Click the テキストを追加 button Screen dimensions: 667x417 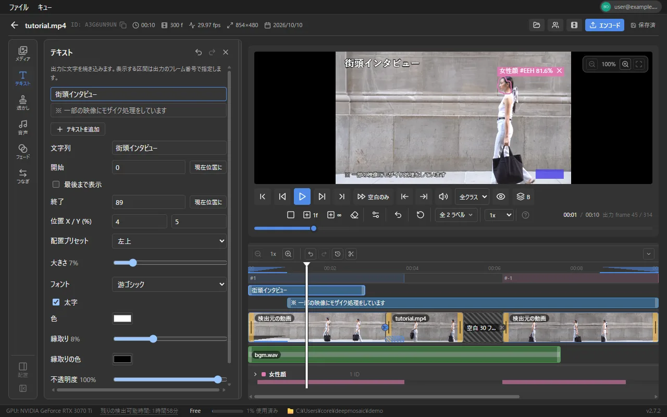click(x=78, y=129)
